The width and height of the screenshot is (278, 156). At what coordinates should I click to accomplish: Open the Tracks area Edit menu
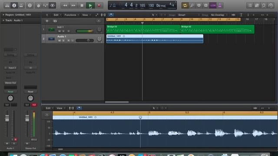tap(57, 15)
